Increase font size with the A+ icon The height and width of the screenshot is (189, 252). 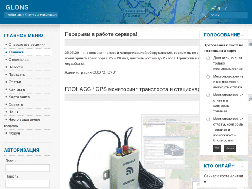213,8
